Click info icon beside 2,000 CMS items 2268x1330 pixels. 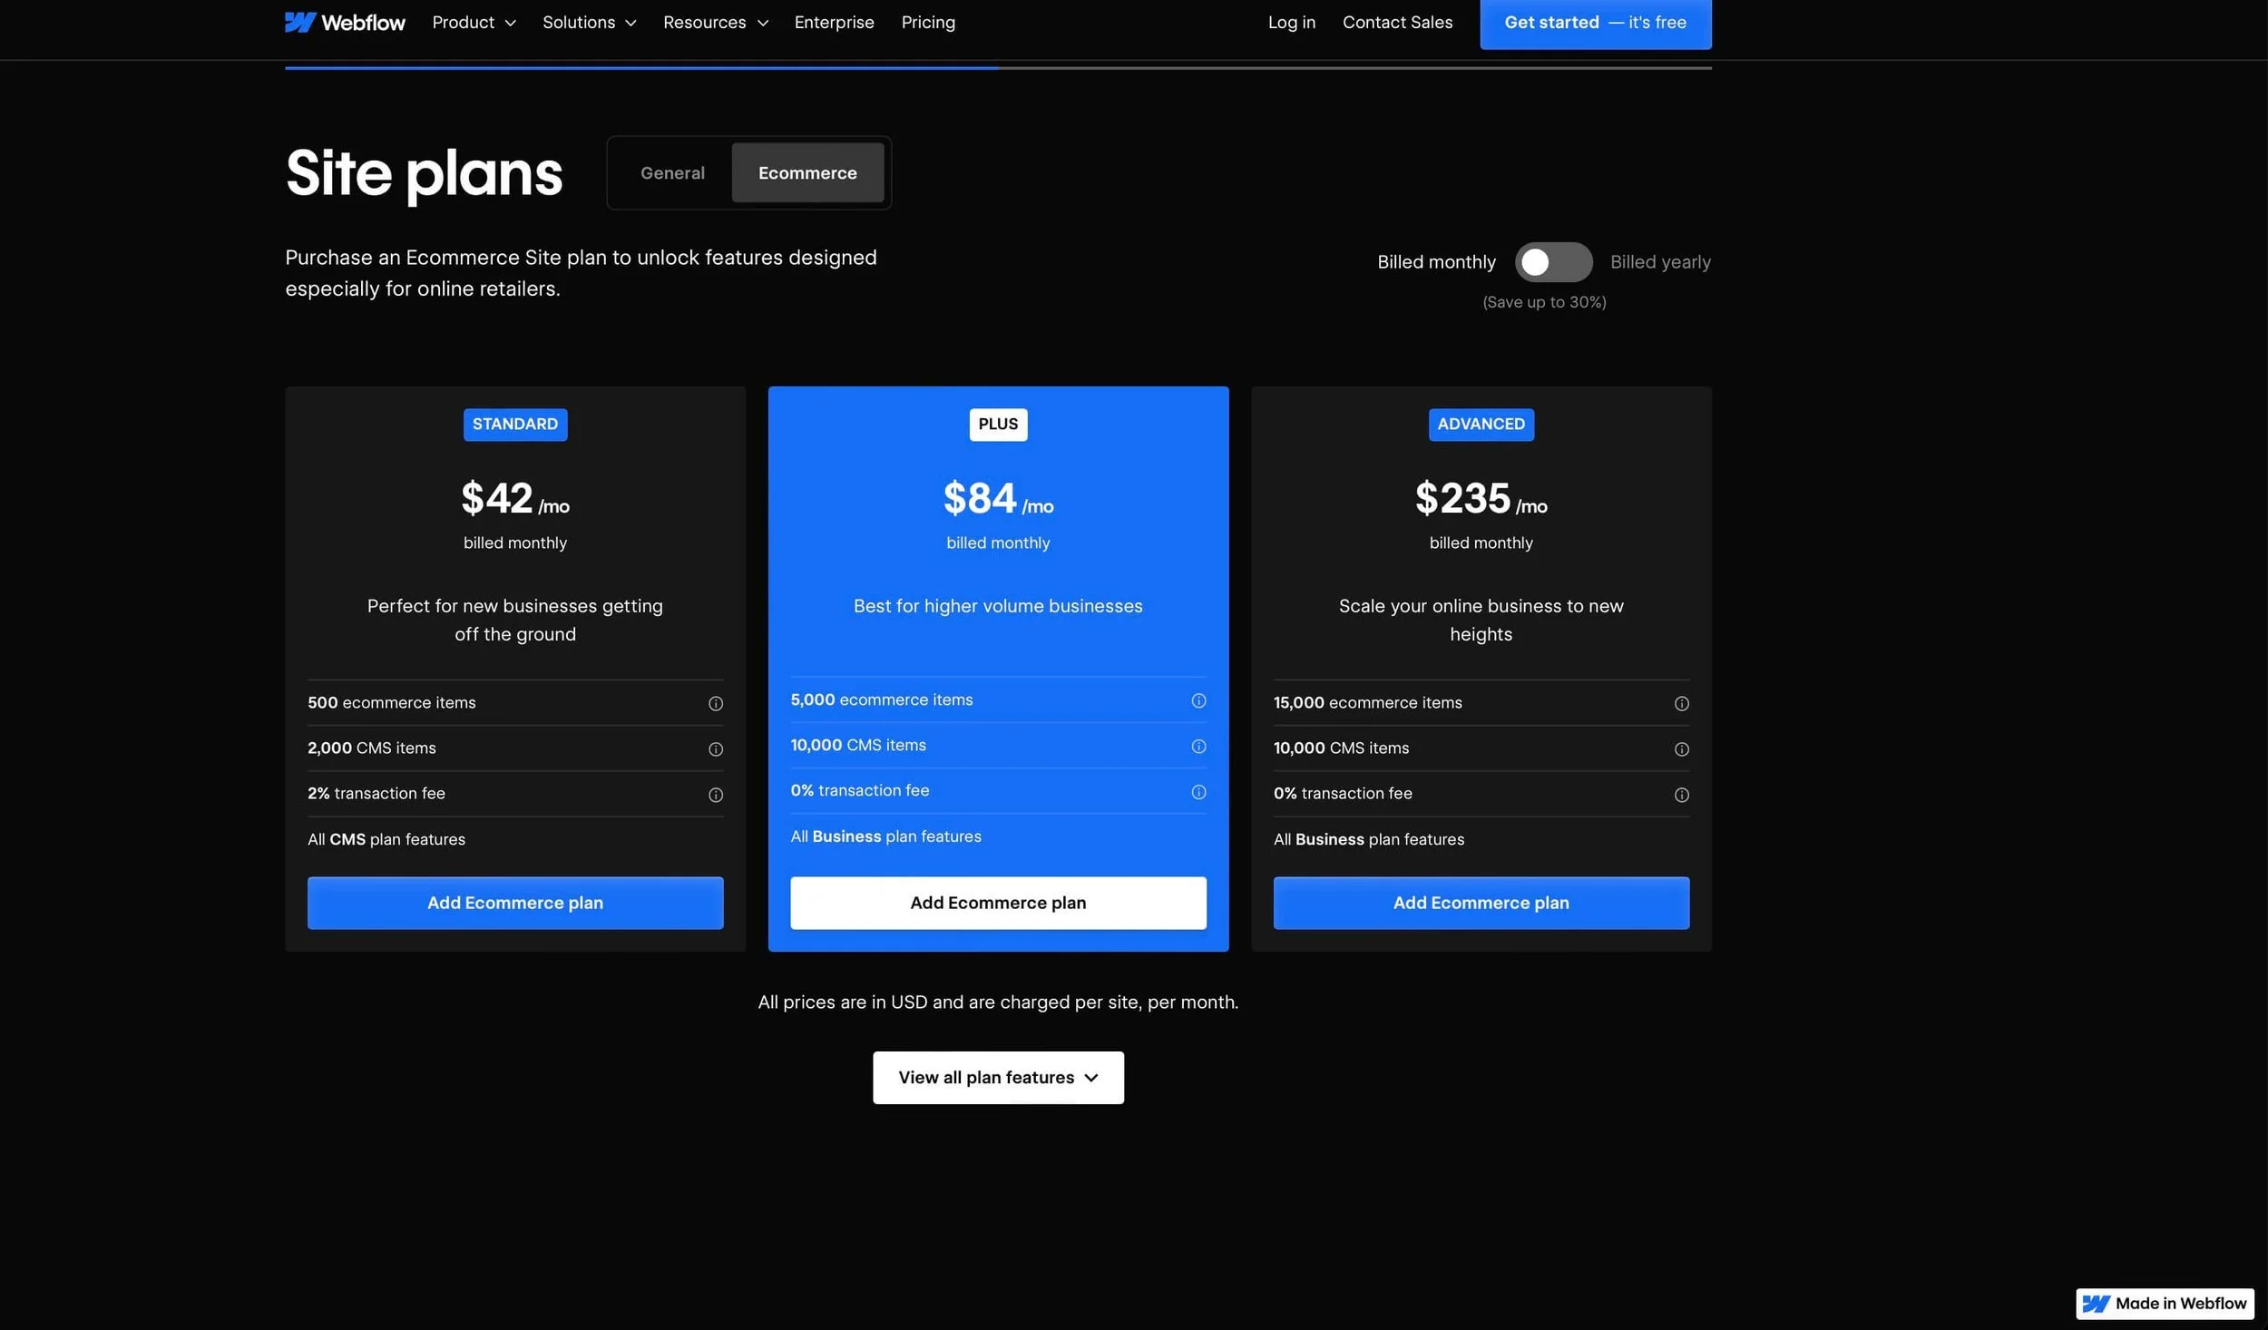tap(715, 749)
